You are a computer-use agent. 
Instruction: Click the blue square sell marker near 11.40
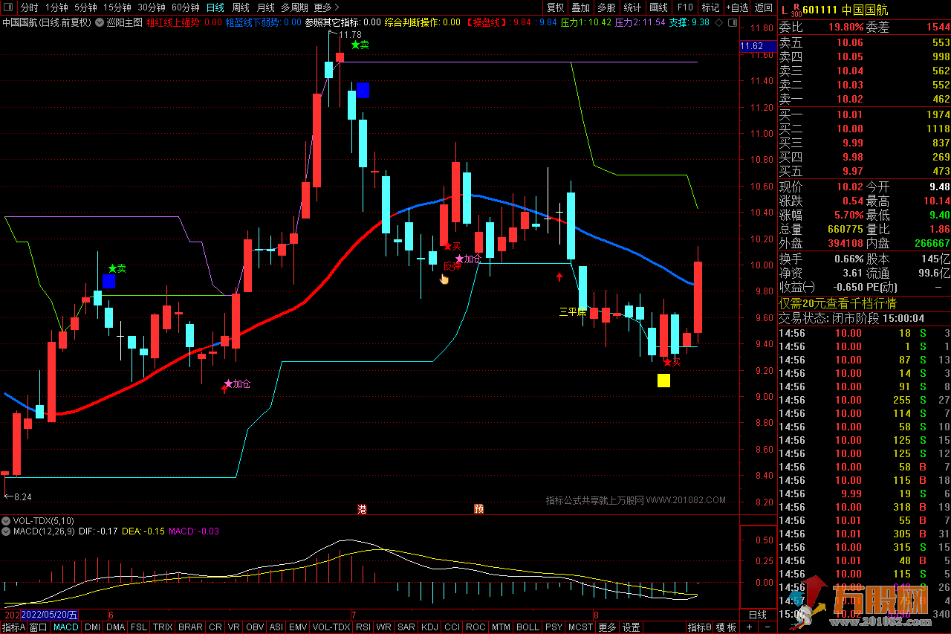363,90
